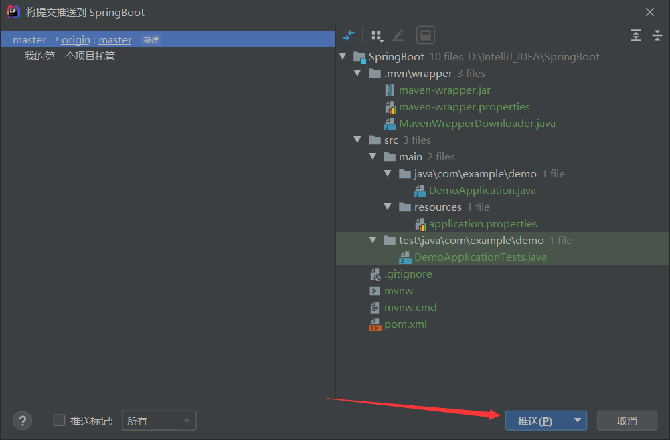Click the help question mark button

(23, 421)
